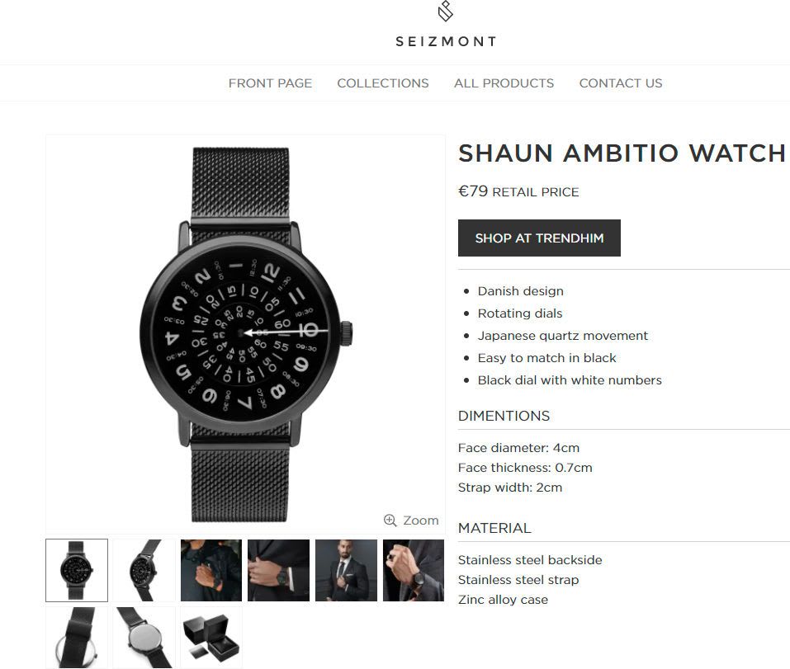The width and height of the screenshot is (790, 669).
Task: Select the thumbnail of bearded man in suit
Action: 346,570
